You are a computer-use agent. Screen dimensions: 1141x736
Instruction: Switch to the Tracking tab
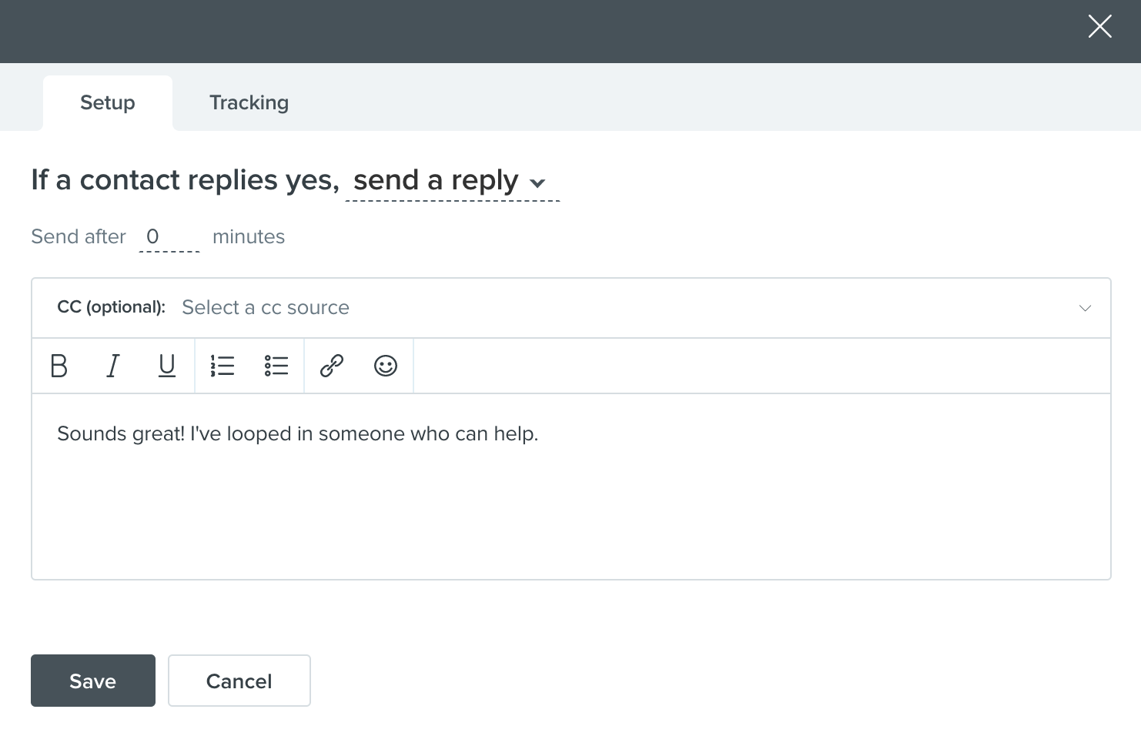click(x=249, y=103)
